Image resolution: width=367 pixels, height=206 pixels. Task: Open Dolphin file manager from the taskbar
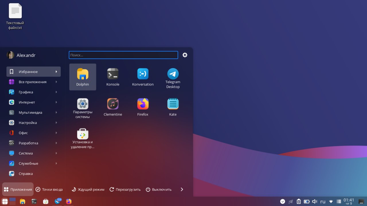[22, 201]
